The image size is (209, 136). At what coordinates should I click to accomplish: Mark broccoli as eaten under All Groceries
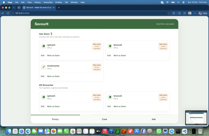(120, 106)
